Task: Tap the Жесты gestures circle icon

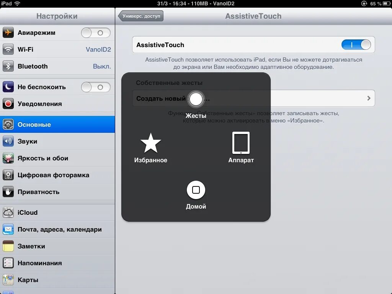Action: (196, 99)
